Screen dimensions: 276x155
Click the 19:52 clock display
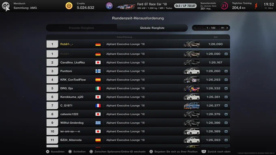pos(269,4)
